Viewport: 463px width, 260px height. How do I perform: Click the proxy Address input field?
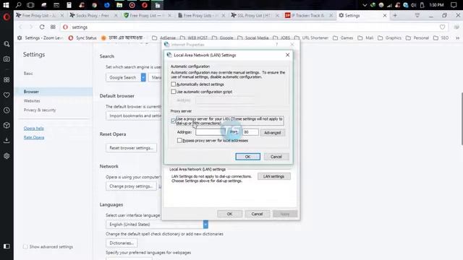pyautogui.click(x=211, y=132)
